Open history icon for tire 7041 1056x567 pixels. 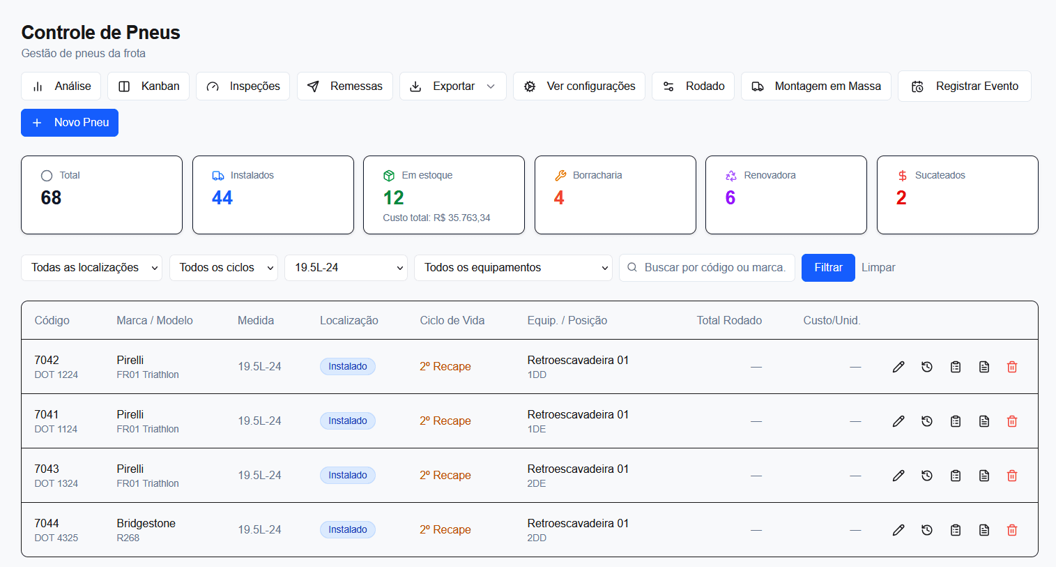[927, 421]
